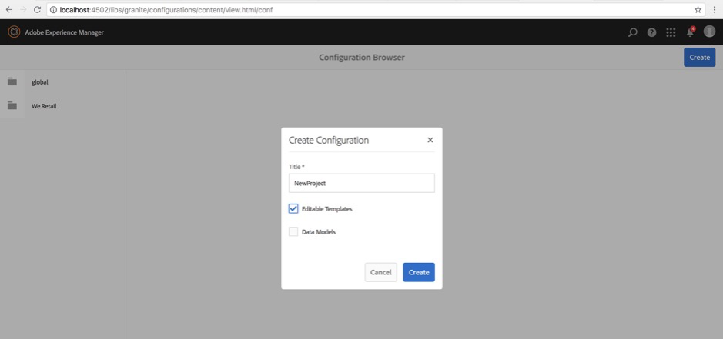Open the help question mark icon
Screen dimensions: 723x339
651,32
